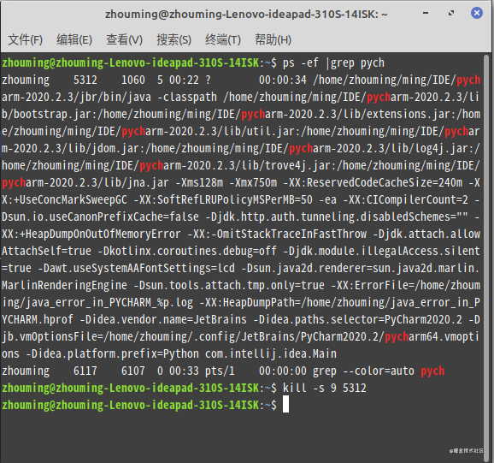
Task: Open the 终端(T) menu
Action: pos(223,39)
